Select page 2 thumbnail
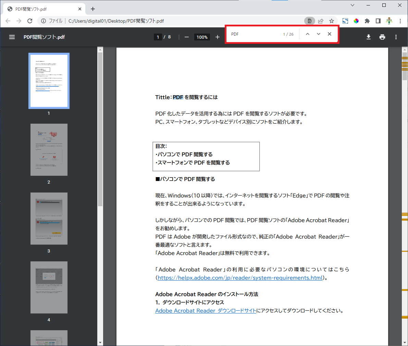Screen dimensions: 408x346 49,150
